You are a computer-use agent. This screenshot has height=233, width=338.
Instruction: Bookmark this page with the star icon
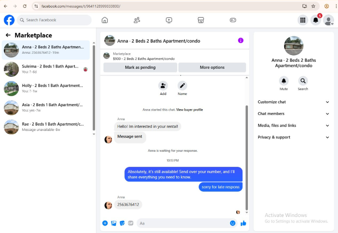click(313, 6)
